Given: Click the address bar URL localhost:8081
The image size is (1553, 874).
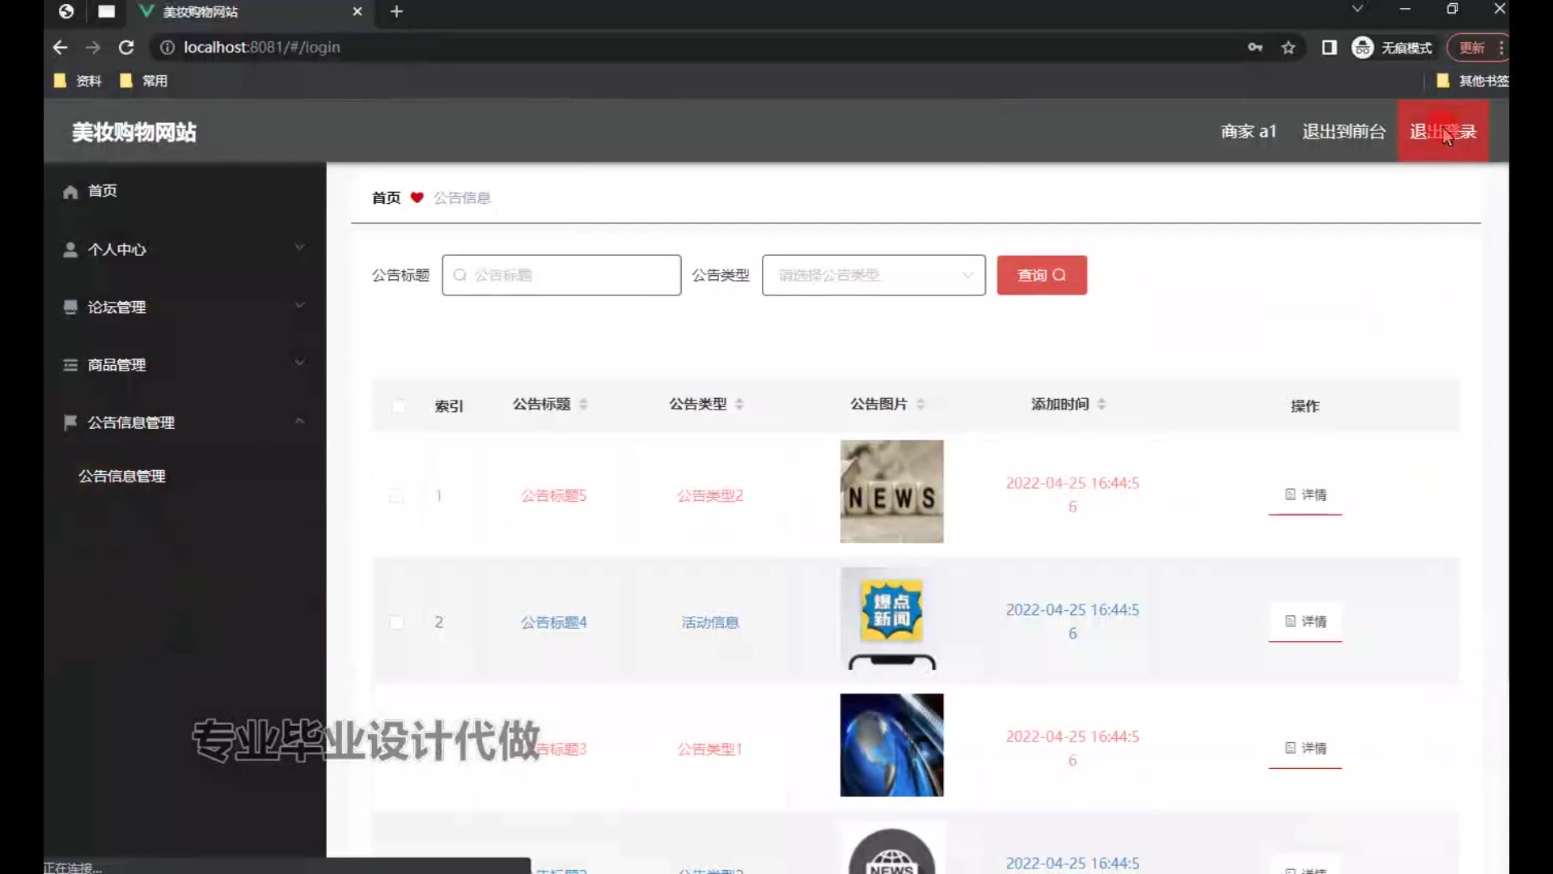Looking at the screenshot, I should tap(261, 47).
